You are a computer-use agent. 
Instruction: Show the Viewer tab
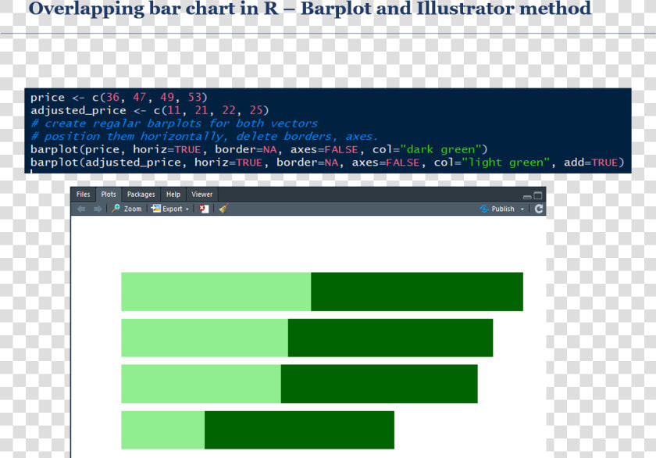pos(202,195)
